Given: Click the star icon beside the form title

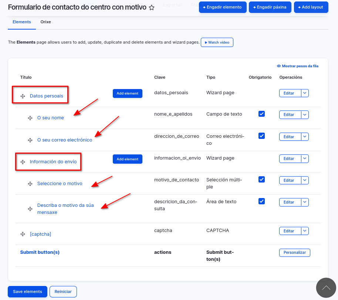Looking at the screenshot, I should tap(152, 8).
